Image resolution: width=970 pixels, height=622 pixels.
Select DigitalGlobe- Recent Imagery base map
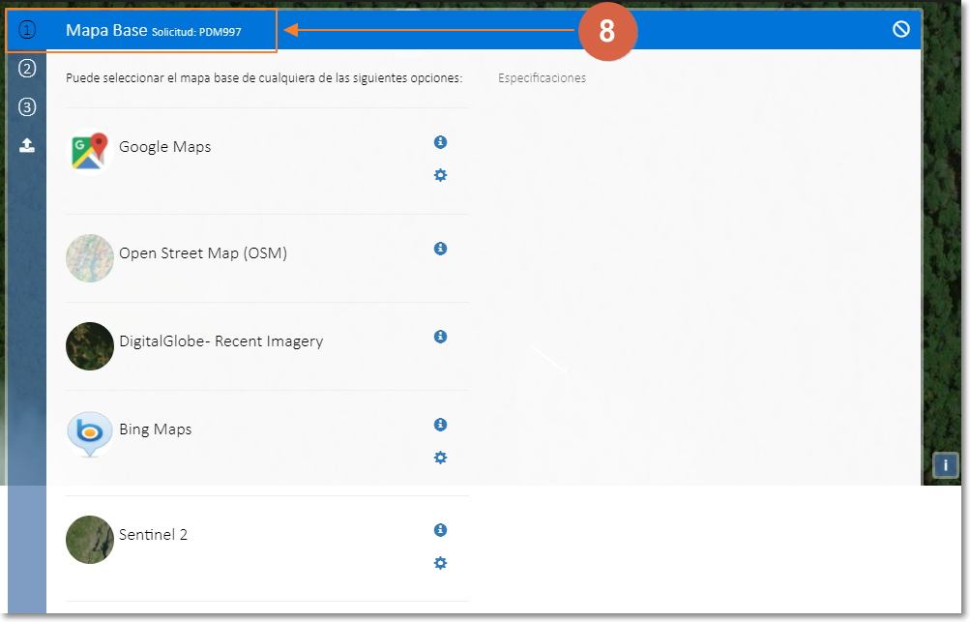click(x=220, y=341)
